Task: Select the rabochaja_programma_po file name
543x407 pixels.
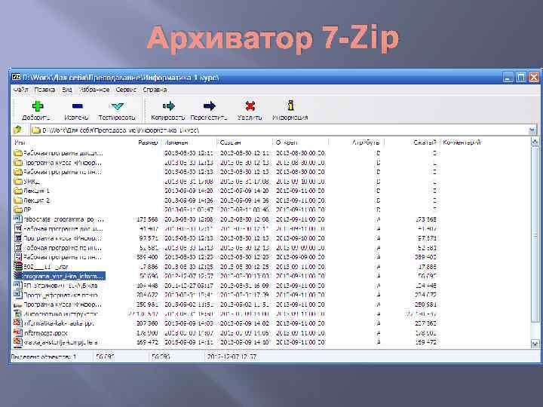Action: pyautogui.click(x=63, y=219)
